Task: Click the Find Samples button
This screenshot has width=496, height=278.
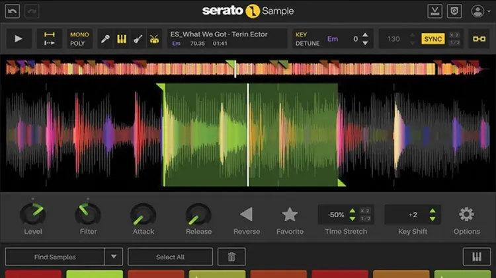Action: click(x=55, y=257)
